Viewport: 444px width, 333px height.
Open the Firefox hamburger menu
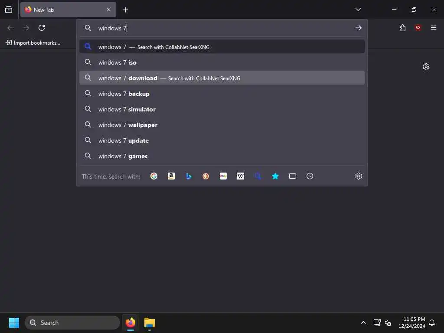pos(433,27)
